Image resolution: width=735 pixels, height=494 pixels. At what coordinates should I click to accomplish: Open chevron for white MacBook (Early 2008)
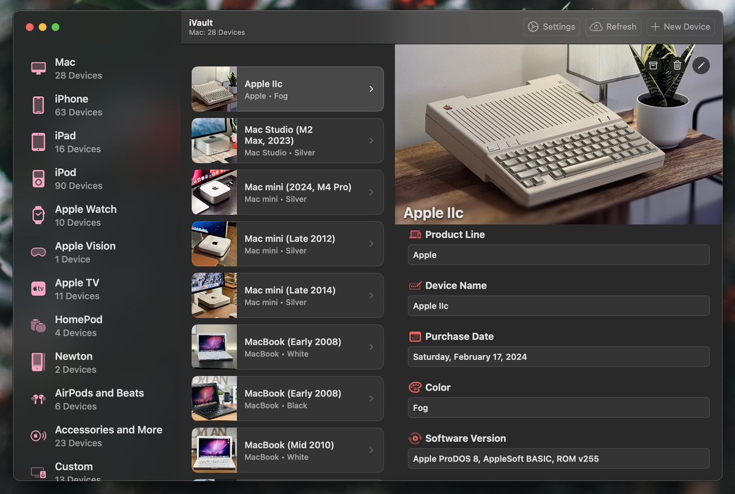(x=371, y=347)
